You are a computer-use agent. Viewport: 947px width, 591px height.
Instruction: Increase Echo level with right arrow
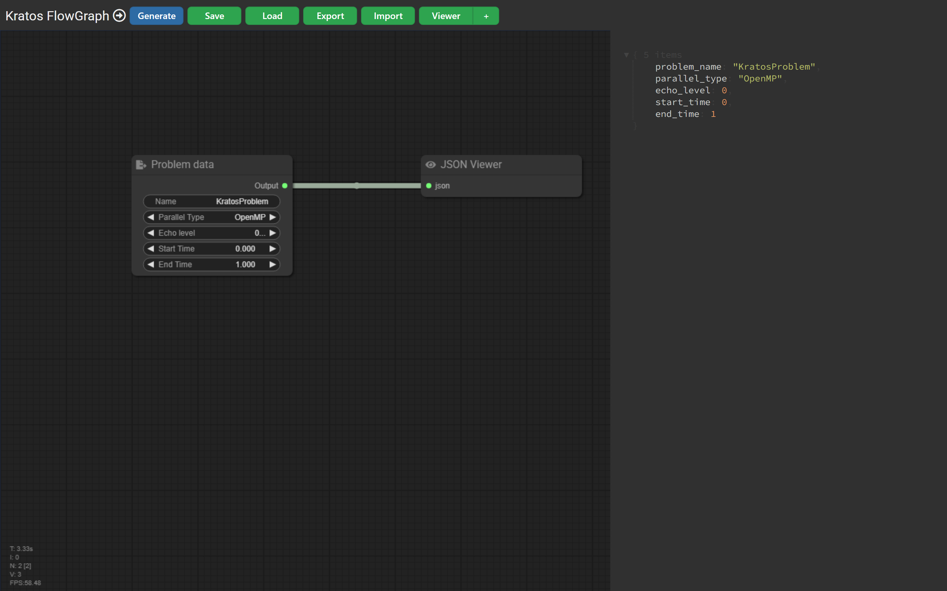tap(273, 233)
